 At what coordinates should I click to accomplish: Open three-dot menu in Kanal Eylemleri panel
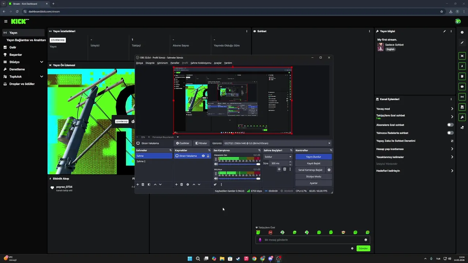pos(451,99)
